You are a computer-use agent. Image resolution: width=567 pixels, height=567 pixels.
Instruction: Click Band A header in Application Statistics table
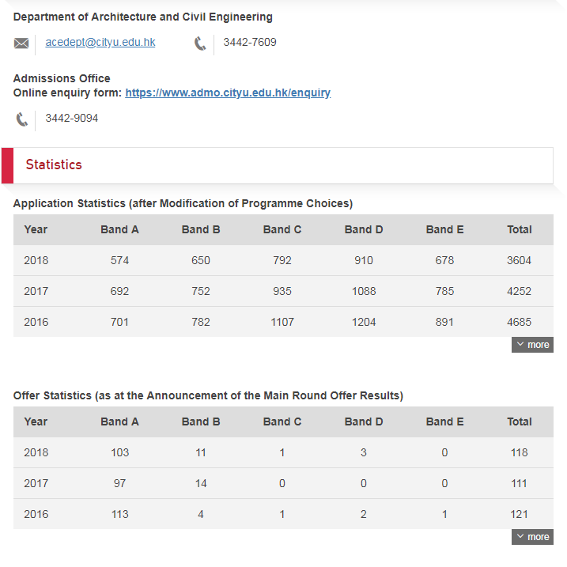point(119,229)
